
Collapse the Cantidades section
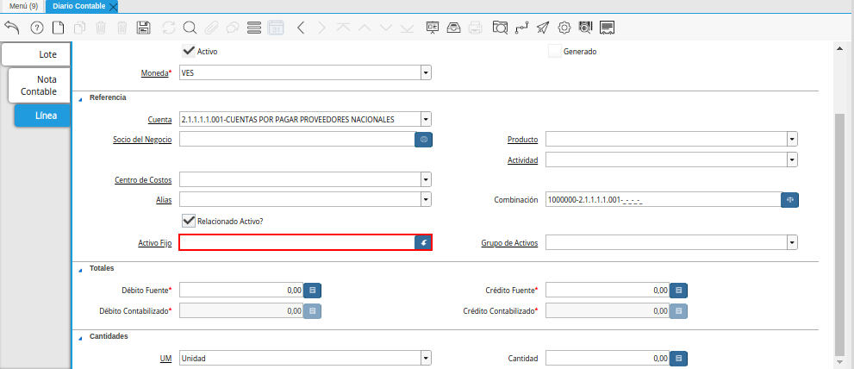coord(81,337)
